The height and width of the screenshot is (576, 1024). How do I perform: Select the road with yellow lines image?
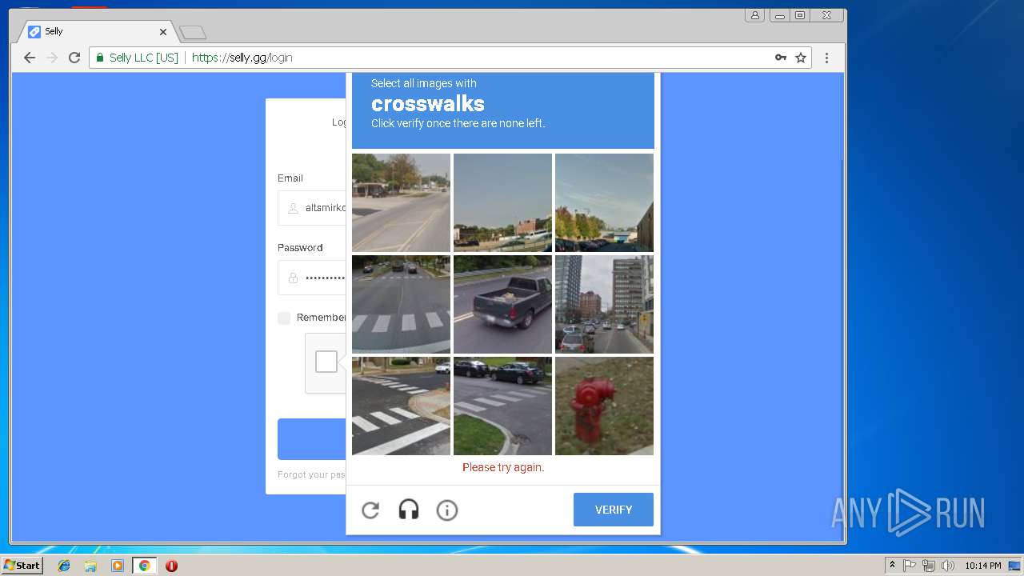tap(401, 202)
